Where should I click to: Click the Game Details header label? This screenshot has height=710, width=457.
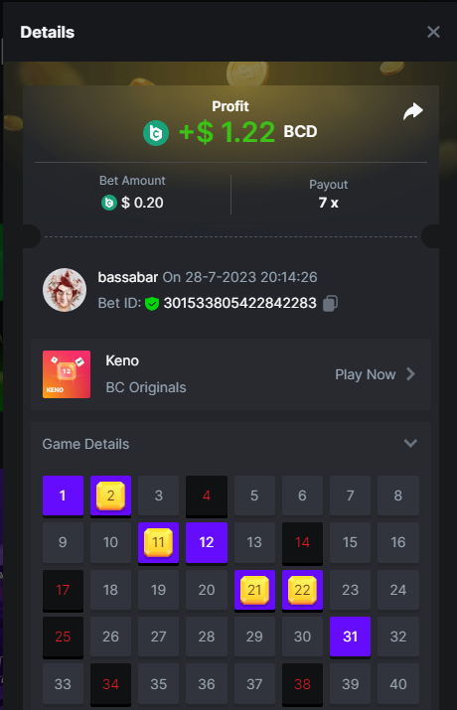[x=85, y=444]
